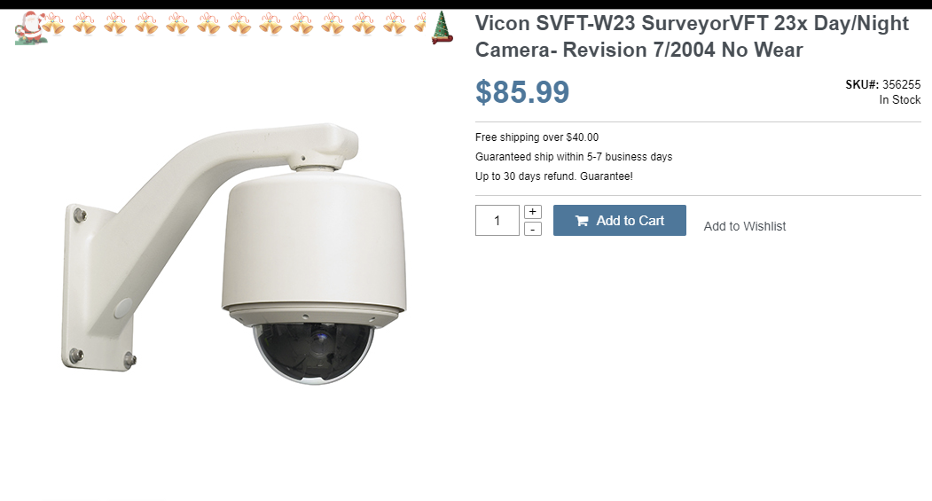This screenshot has width=932, height=501.
Task: Click the In Stock status label
Action: click(900, 100)
